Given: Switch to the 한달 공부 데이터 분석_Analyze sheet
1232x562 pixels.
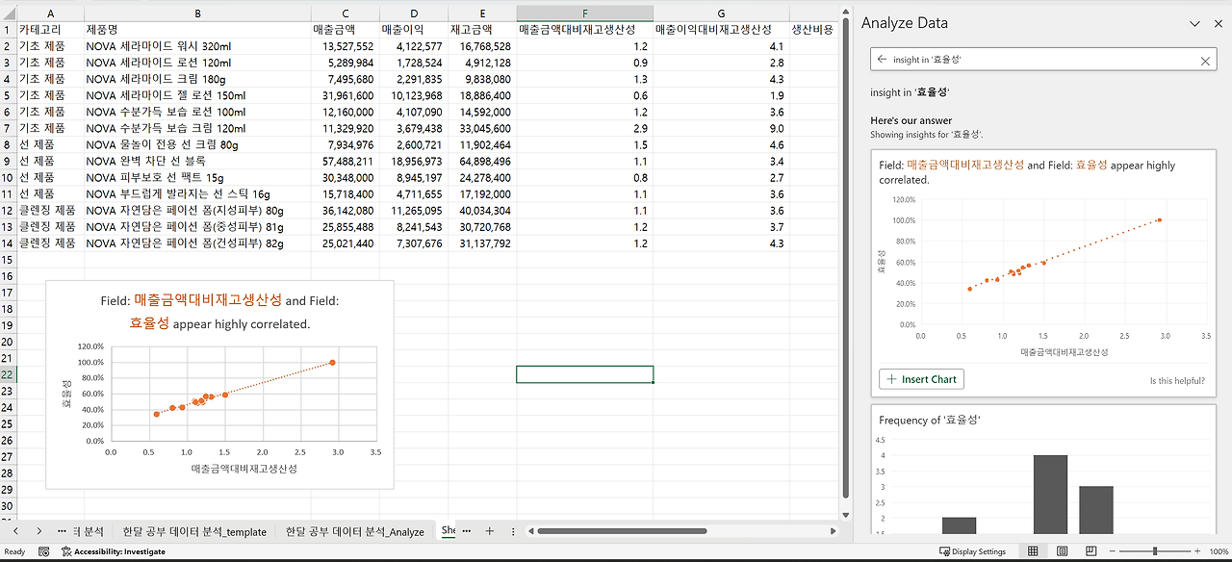Looking at the screenshot, I should coord(354,531).
